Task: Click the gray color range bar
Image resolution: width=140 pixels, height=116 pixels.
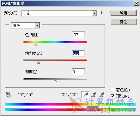Action: 93,107
